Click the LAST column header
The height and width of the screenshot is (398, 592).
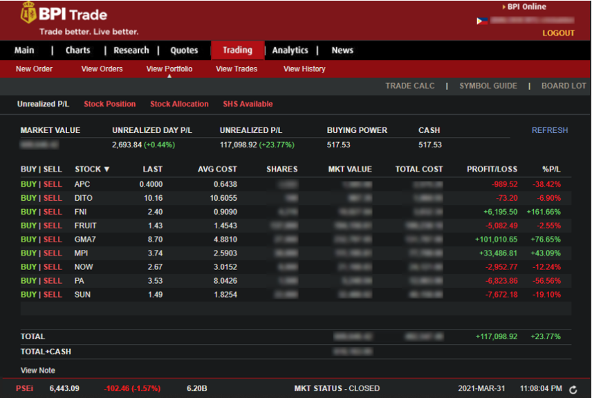coord(153,170)
